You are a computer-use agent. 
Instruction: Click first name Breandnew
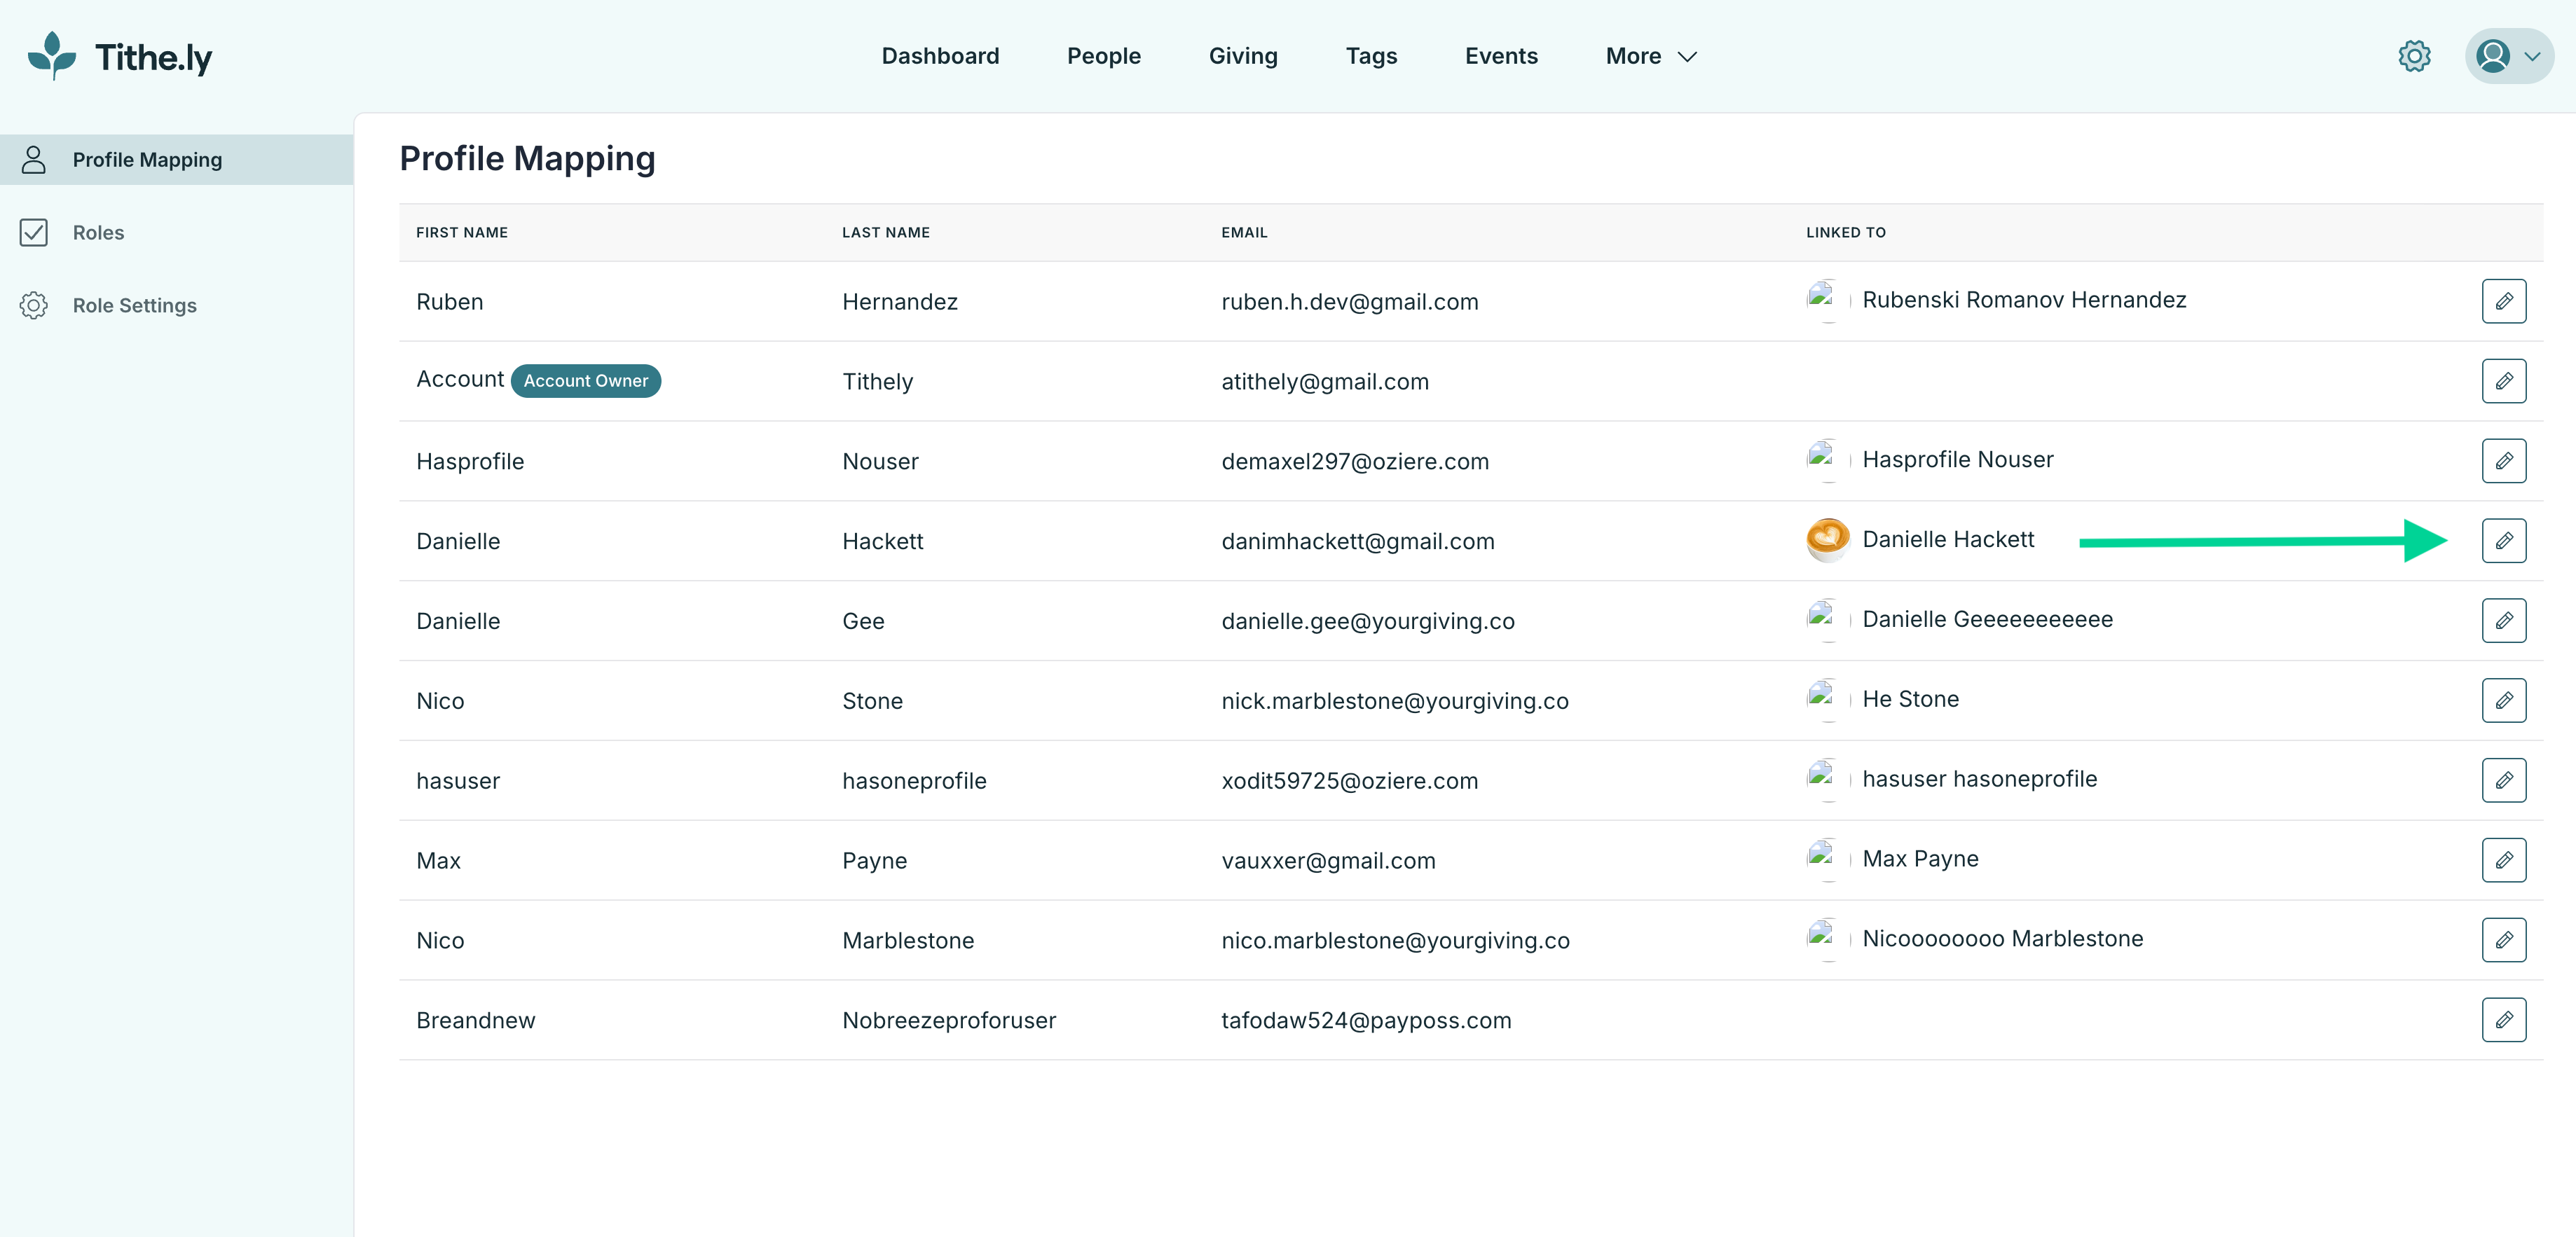point(475,1021)
